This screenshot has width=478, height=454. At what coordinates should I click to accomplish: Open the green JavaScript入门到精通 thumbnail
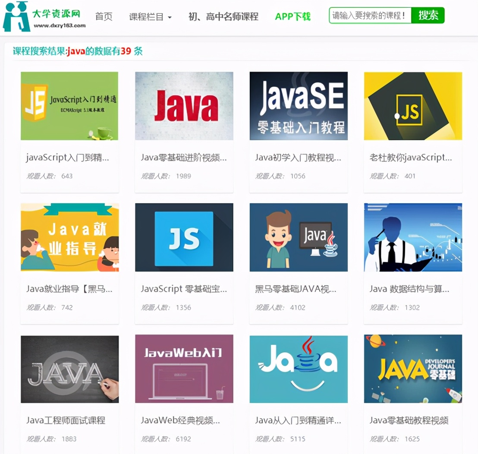(x=69, y=106)
